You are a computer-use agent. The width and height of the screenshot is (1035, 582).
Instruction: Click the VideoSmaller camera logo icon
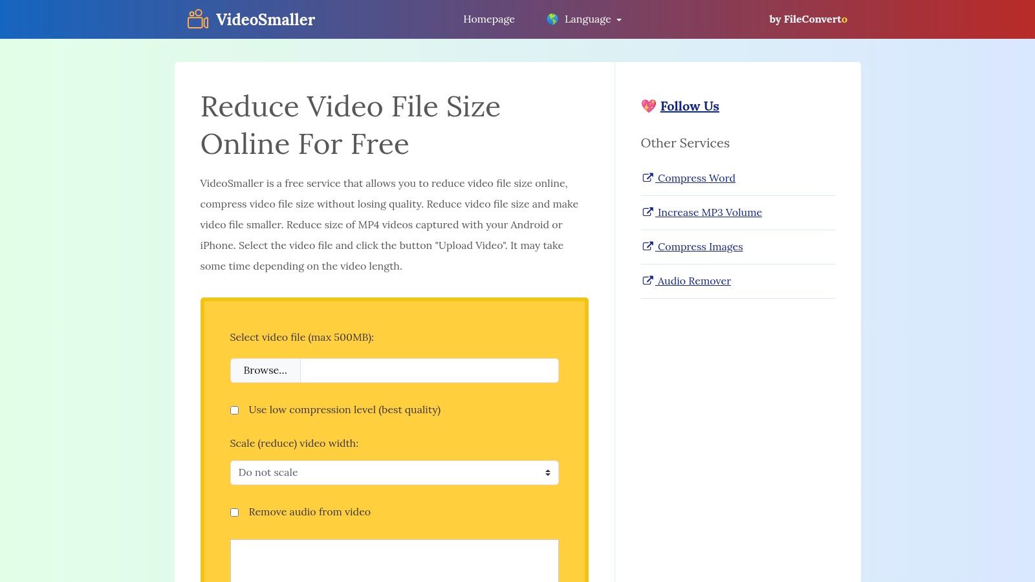coord(198,19)
